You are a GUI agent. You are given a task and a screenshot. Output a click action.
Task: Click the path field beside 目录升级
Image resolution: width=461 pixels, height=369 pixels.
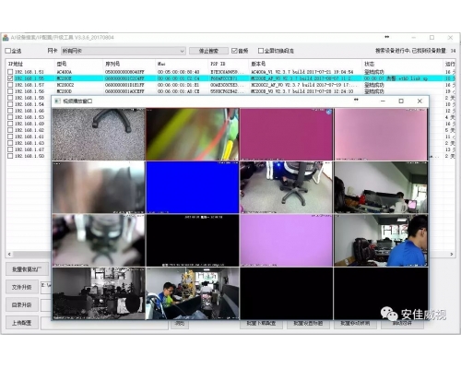tap(46, 305)
